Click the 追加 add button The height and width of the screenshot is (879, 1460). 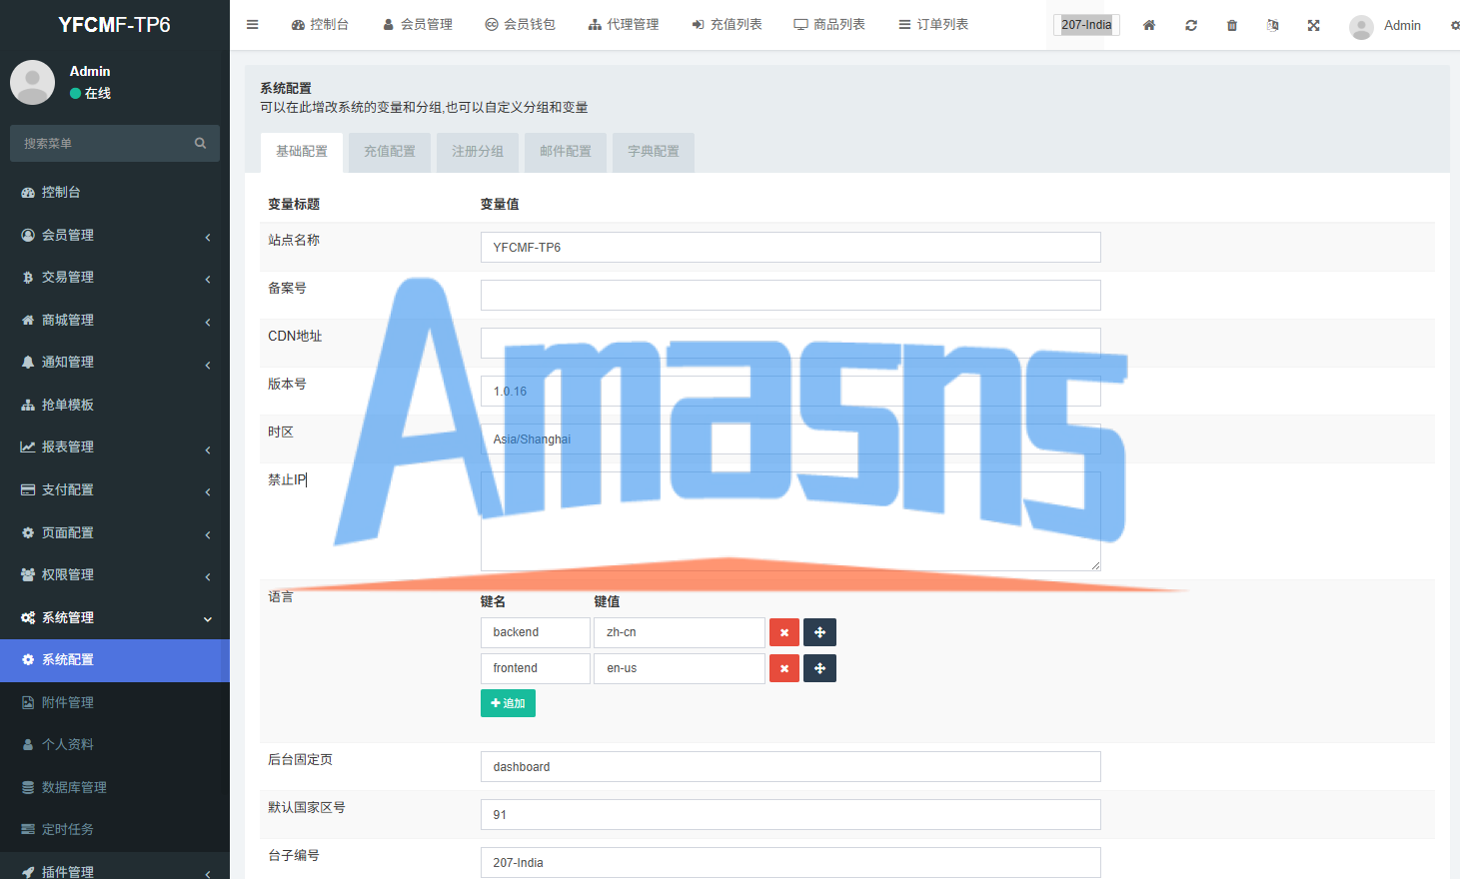coord(508,703)
